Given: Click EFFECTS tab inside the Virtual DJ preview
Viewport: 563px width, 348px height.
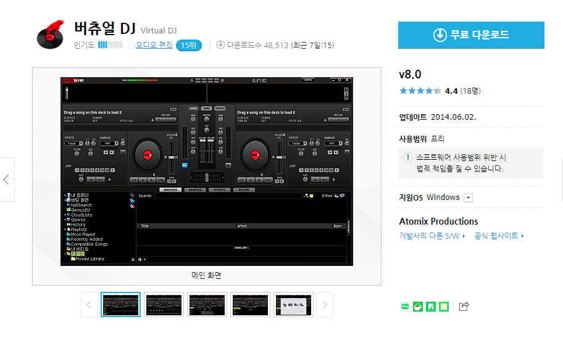Looking at the screenshot, I should pyautogui.click(x=219, y=190).
